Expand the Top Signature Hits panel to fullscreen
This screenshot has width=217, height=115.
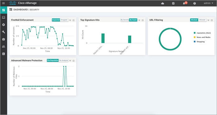coord(143,20)
